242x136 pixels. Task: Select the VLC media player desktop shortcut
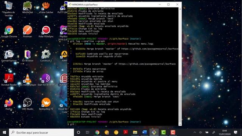click(28, 80)
